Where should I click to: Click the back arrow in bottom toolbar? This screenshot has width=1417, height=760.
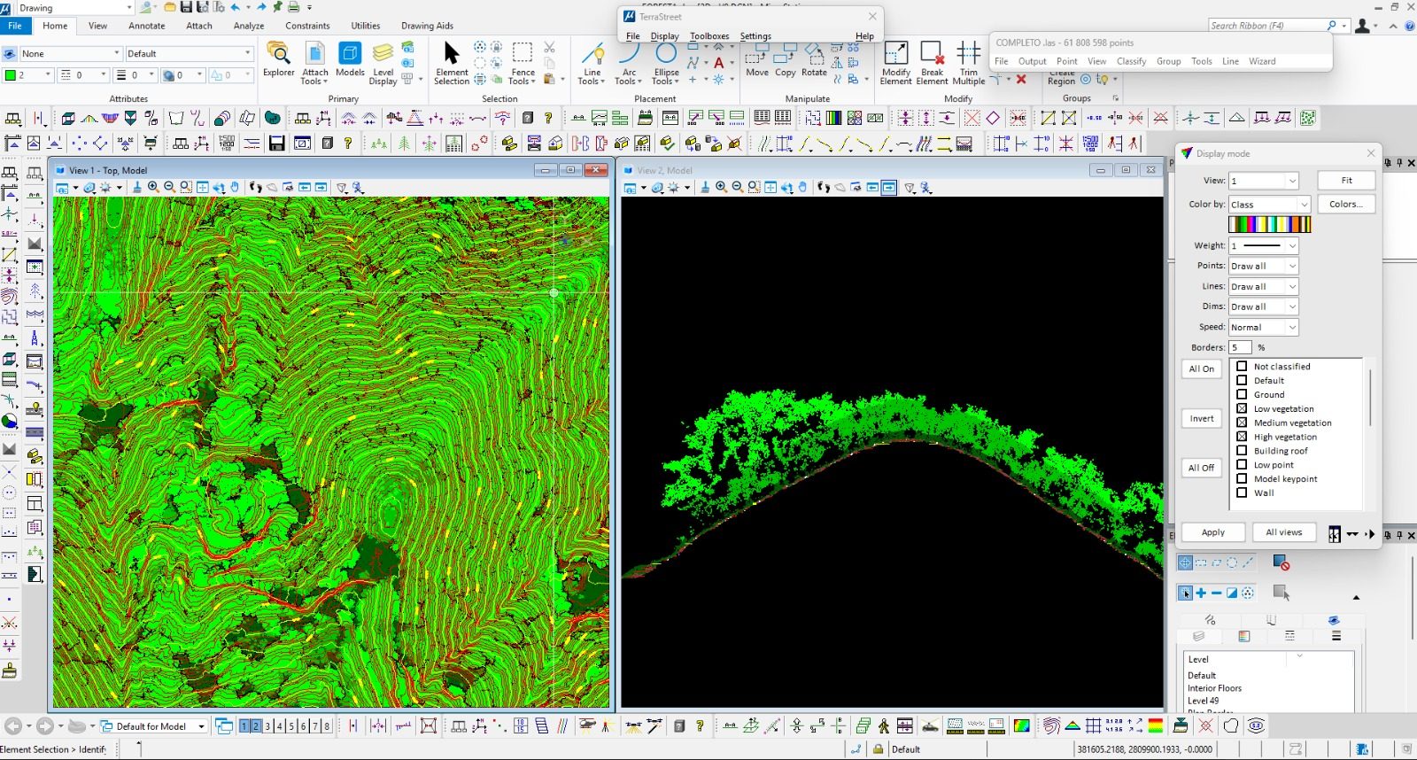point(12,726)
